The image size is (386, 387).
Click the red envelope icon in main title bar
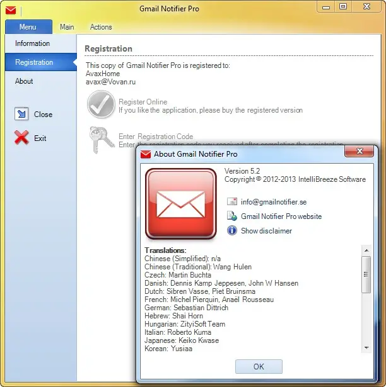[11, 10]
